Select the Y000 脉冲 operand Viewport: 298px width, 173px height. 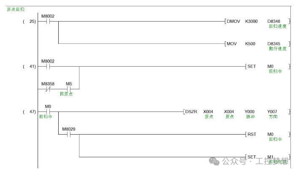[250, 114]
